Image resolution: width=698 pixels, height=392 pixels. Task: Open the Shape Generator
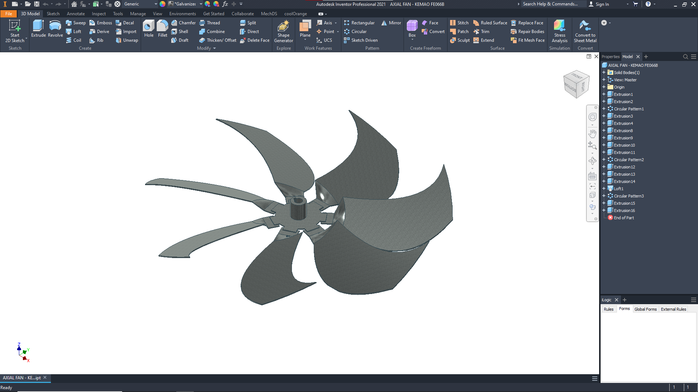coord(284,31)
